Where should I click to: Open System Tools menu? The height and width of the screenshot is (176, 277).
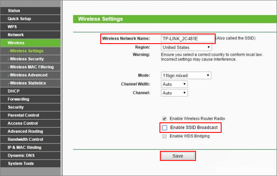pyautogui.click(x=30, y=163)
